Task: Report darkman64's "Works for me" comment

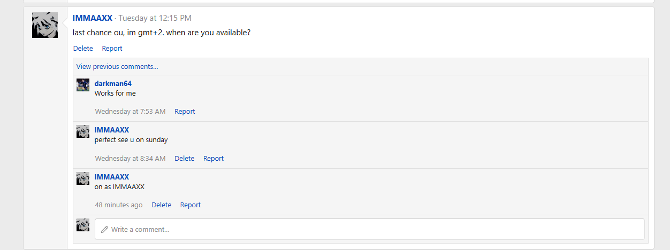Action: 185,111
